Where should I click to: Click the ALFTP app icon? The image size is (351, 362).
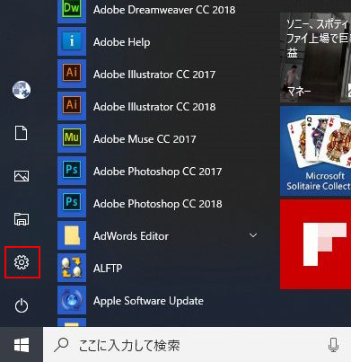(x=72, y=268)
